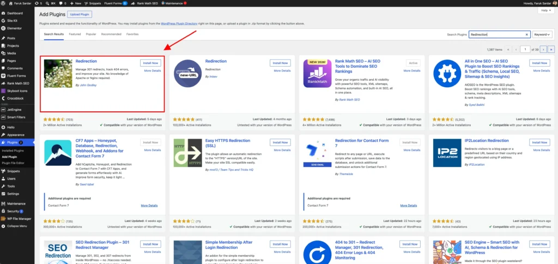Viewport: 558px width, 264px height.
Task: Go to the next results page
Action: [543, 49]
